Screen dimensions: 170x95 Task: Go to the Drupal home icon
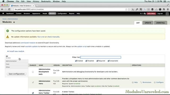coord(3,13)
